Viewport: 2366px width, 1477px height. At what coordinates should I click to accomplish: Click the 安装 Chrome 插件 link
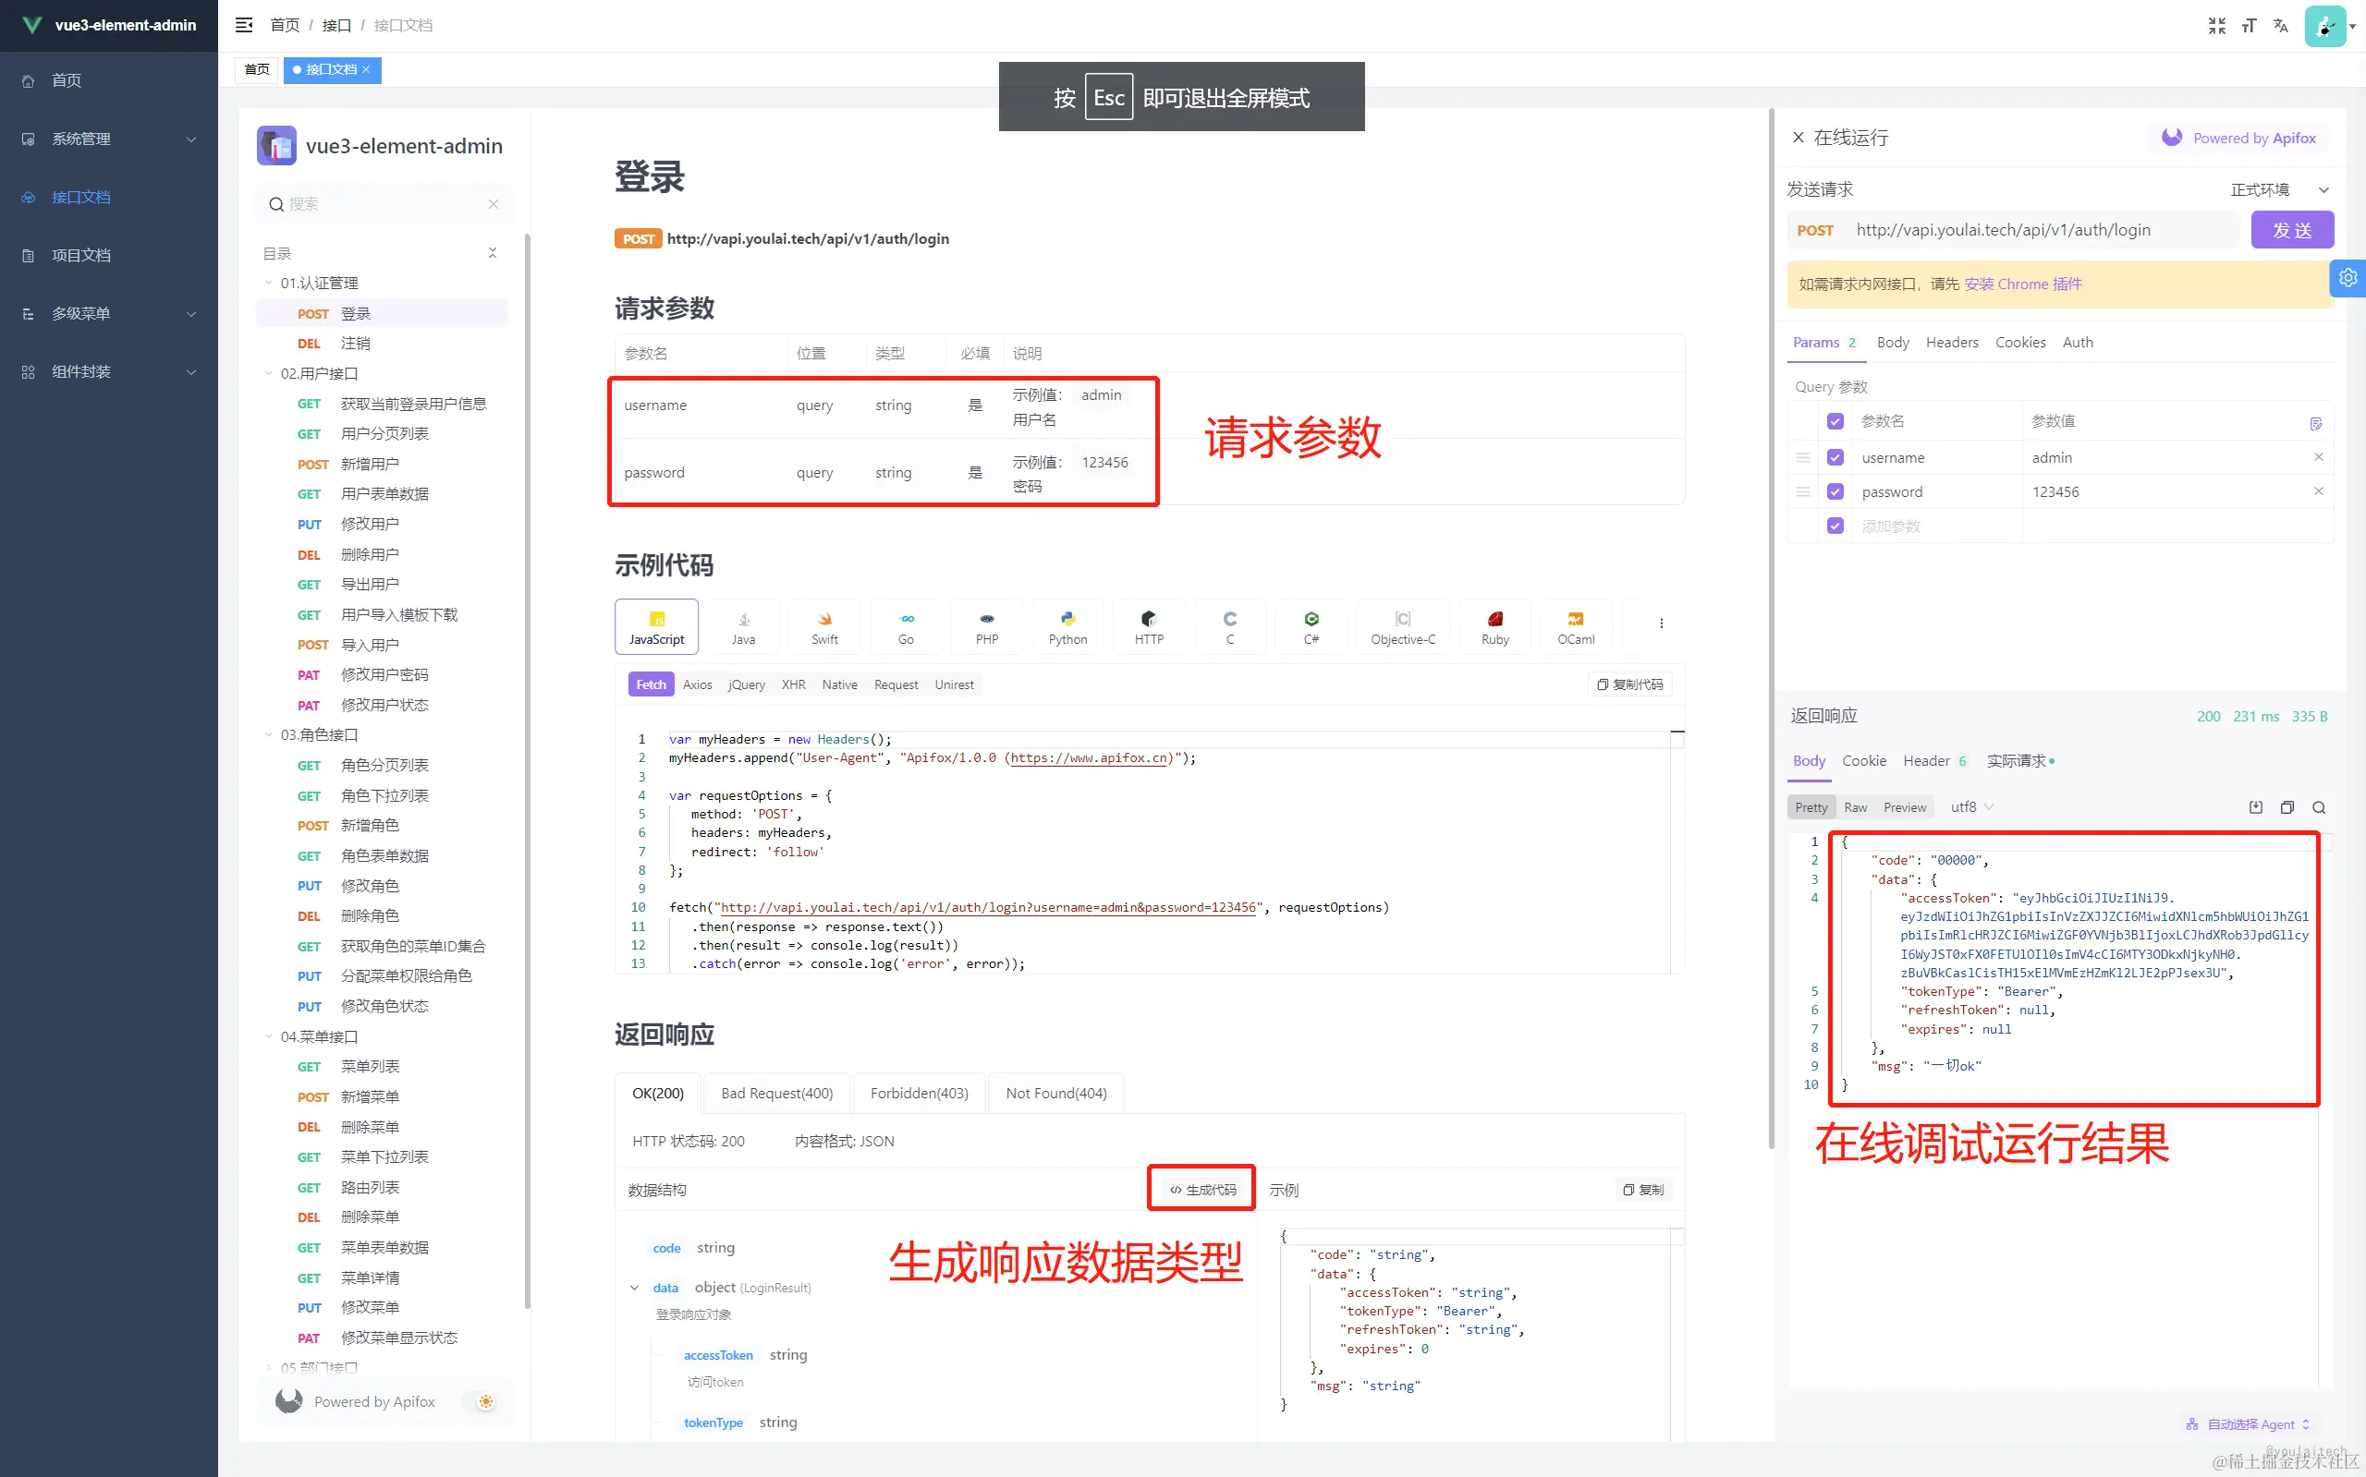2022,284
